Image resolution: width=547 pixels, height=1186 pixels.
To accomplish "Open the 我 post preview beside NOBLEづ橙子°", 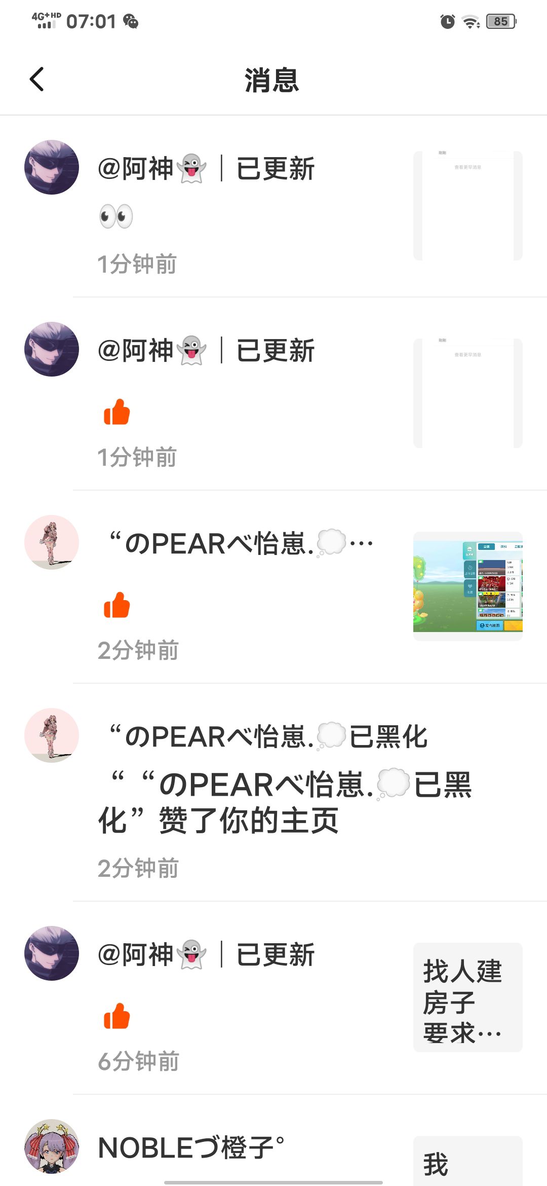I will coord(468,1161).
